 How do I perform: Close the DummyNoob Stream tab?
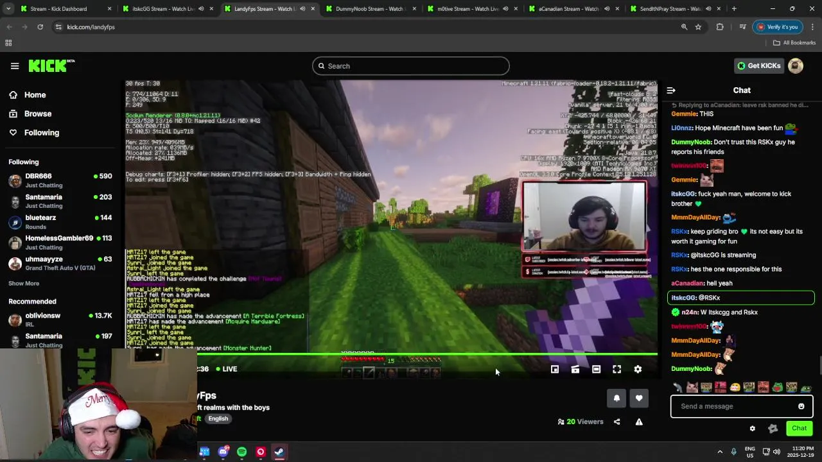[414, 9]
